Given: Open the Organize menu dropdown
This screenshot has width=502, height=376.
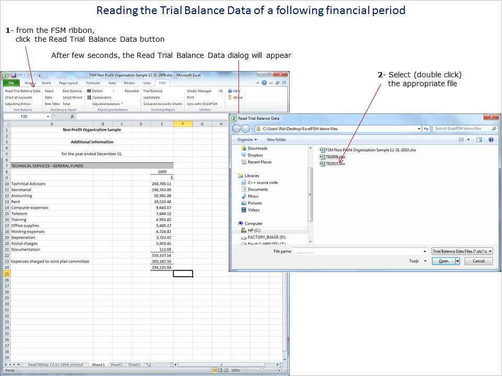Looking at the screenshot, I should click(246, 139).
